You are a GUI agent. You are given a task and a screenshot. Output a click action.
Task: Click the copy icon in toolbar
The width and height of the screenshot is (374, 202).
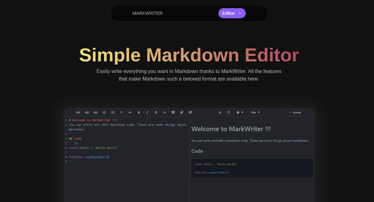tap(228, 112)
